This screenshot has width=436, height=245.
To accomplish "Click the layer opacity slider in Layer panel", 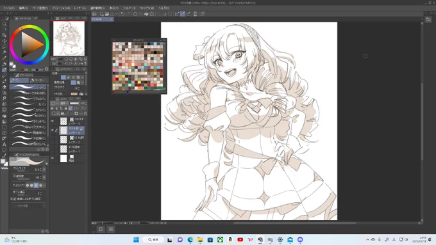I will tap(74, 103).
